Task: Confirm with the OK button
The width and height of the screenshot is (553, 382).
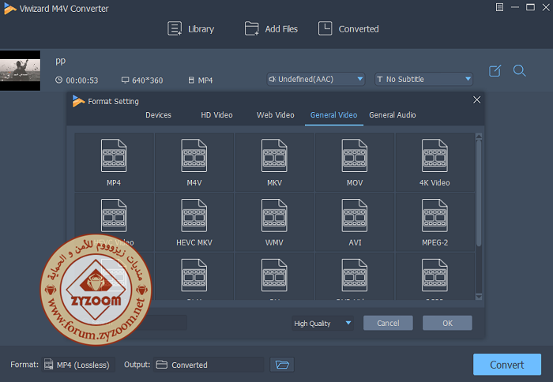Action: 447,323
